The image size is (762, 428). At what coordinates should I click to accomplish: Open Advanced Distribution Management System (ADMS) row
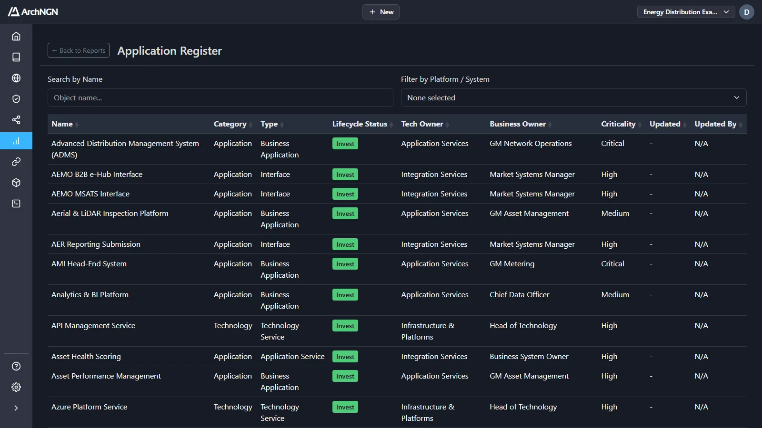[397, 149]
